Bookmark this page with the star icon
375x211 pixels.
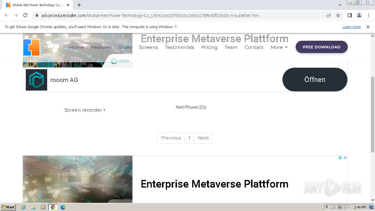tap(338, 15)
